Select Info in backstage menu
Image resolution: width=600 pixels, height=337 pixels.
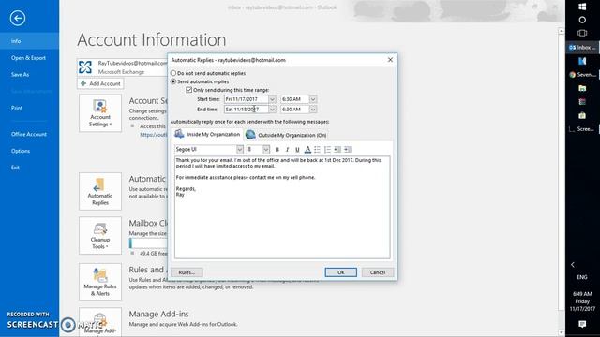click(x=29, y=41)
